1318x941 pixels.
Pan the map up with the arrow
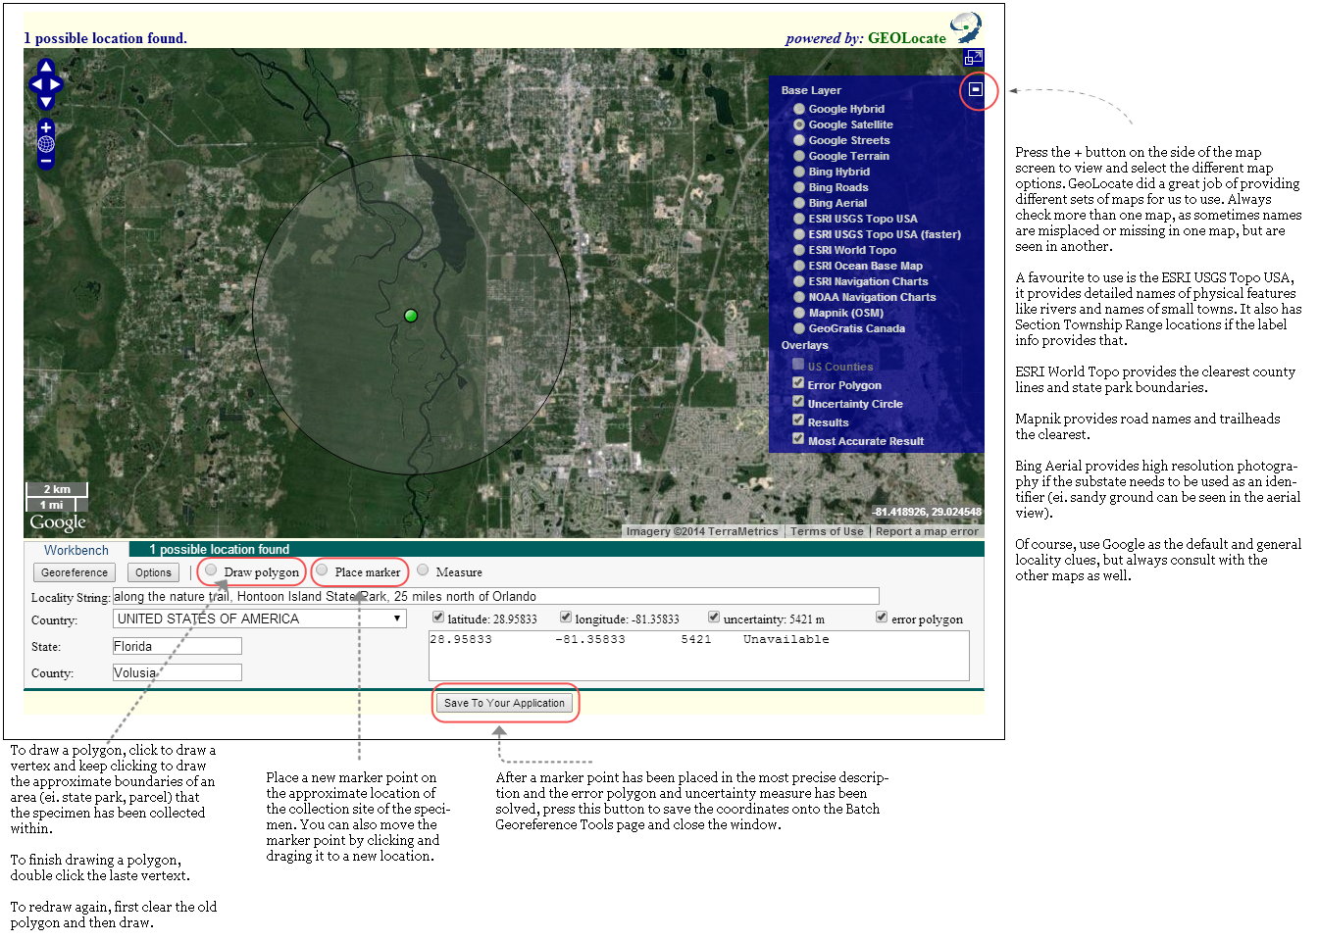(x=46, y=67)
